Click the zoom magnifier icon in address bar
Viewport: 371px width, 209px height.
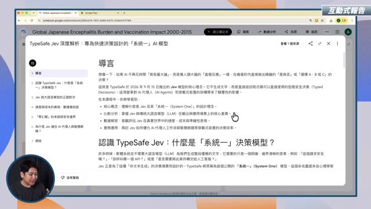[311, 21]
